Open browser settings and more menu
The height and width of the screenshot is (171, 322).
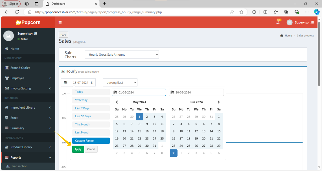click(307, 12)
